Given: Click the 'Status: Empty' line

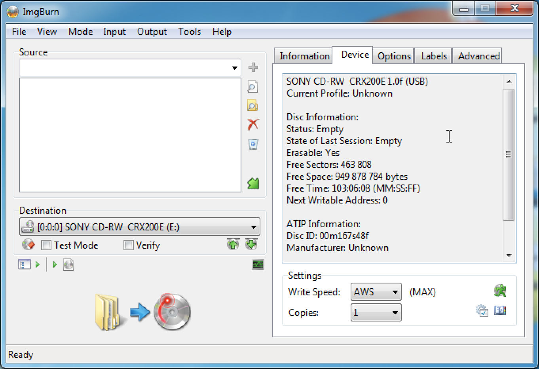Looking at the screenshot, I should (x=315, y=129).
